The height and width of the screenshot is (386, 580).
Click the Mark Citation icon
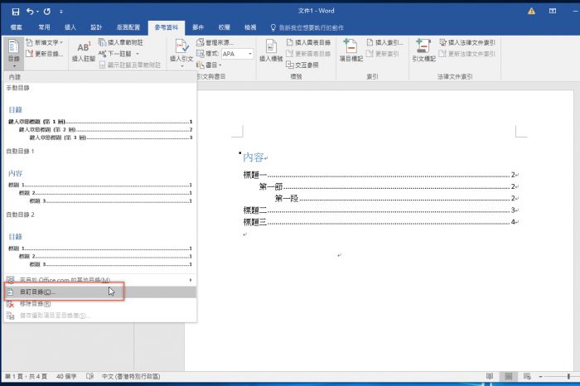click(423, 46)
